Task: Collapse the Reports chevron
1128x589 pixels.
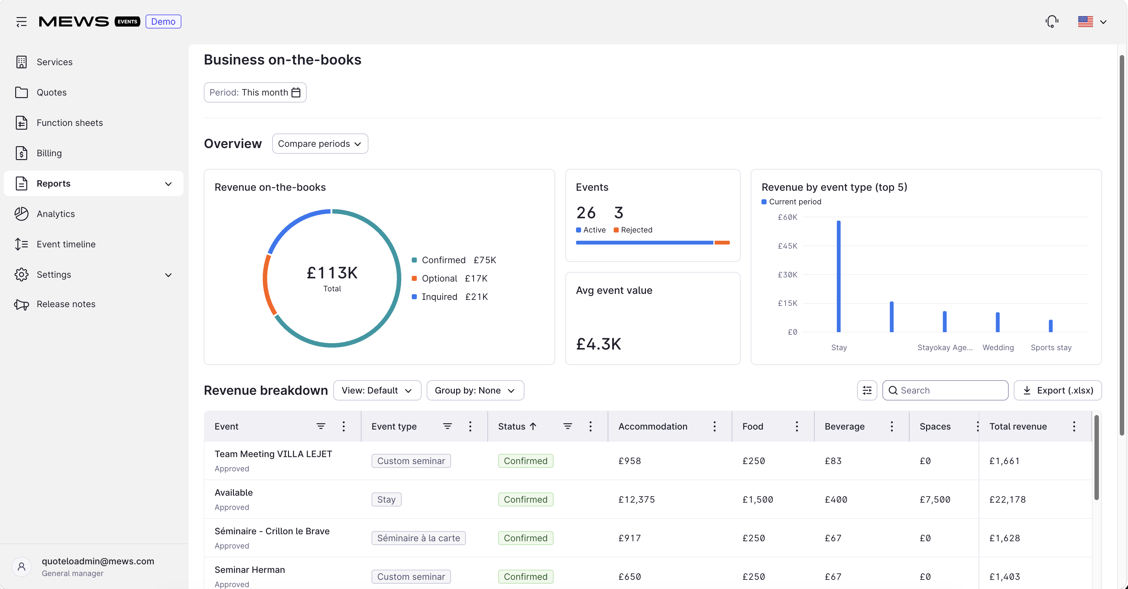Action: coord(168,184)
